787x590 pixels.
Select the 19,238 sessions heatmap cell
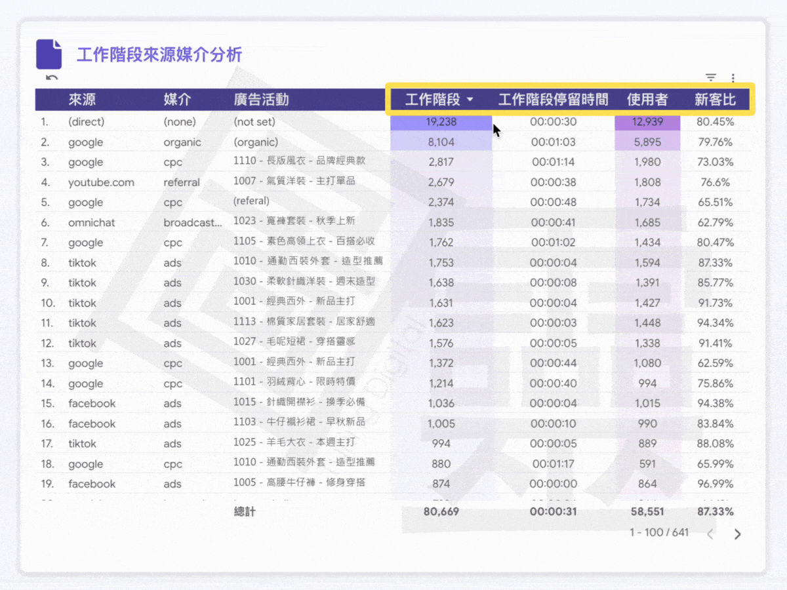pyautogui.click(x=441, y=122)
